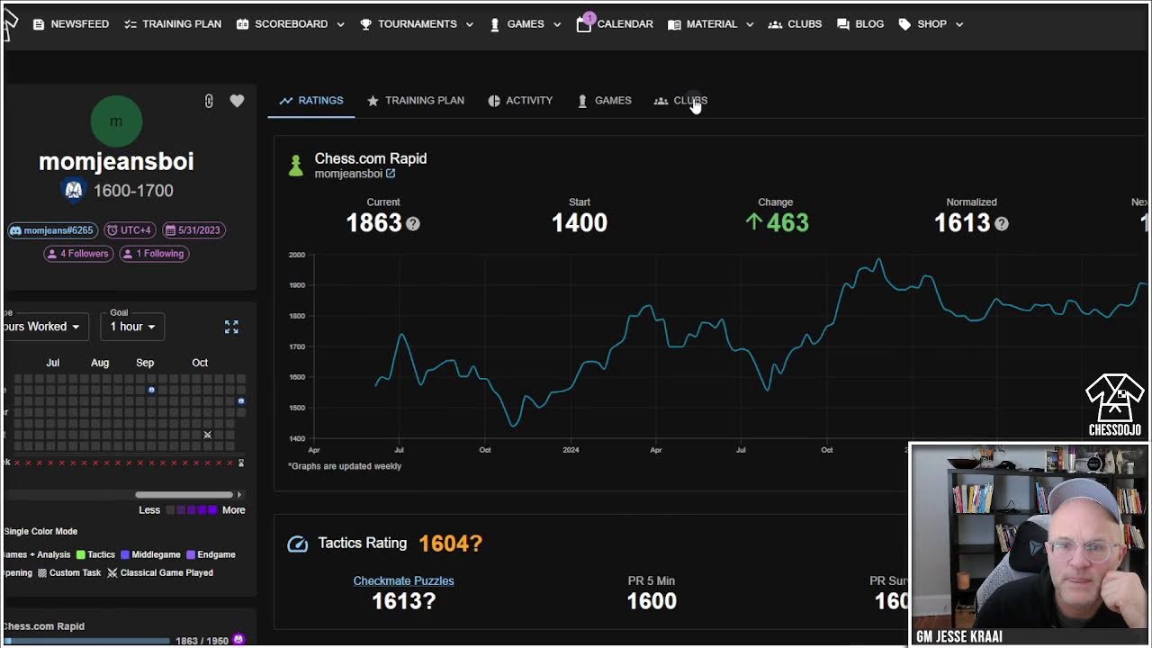
Task: Switch to the Activity tab
Action: click(520, 101)
